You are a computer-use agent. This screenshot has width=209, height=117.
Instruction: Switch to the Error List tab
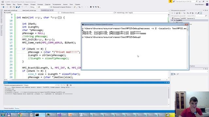pyautogui.click(x=9, y=108)
